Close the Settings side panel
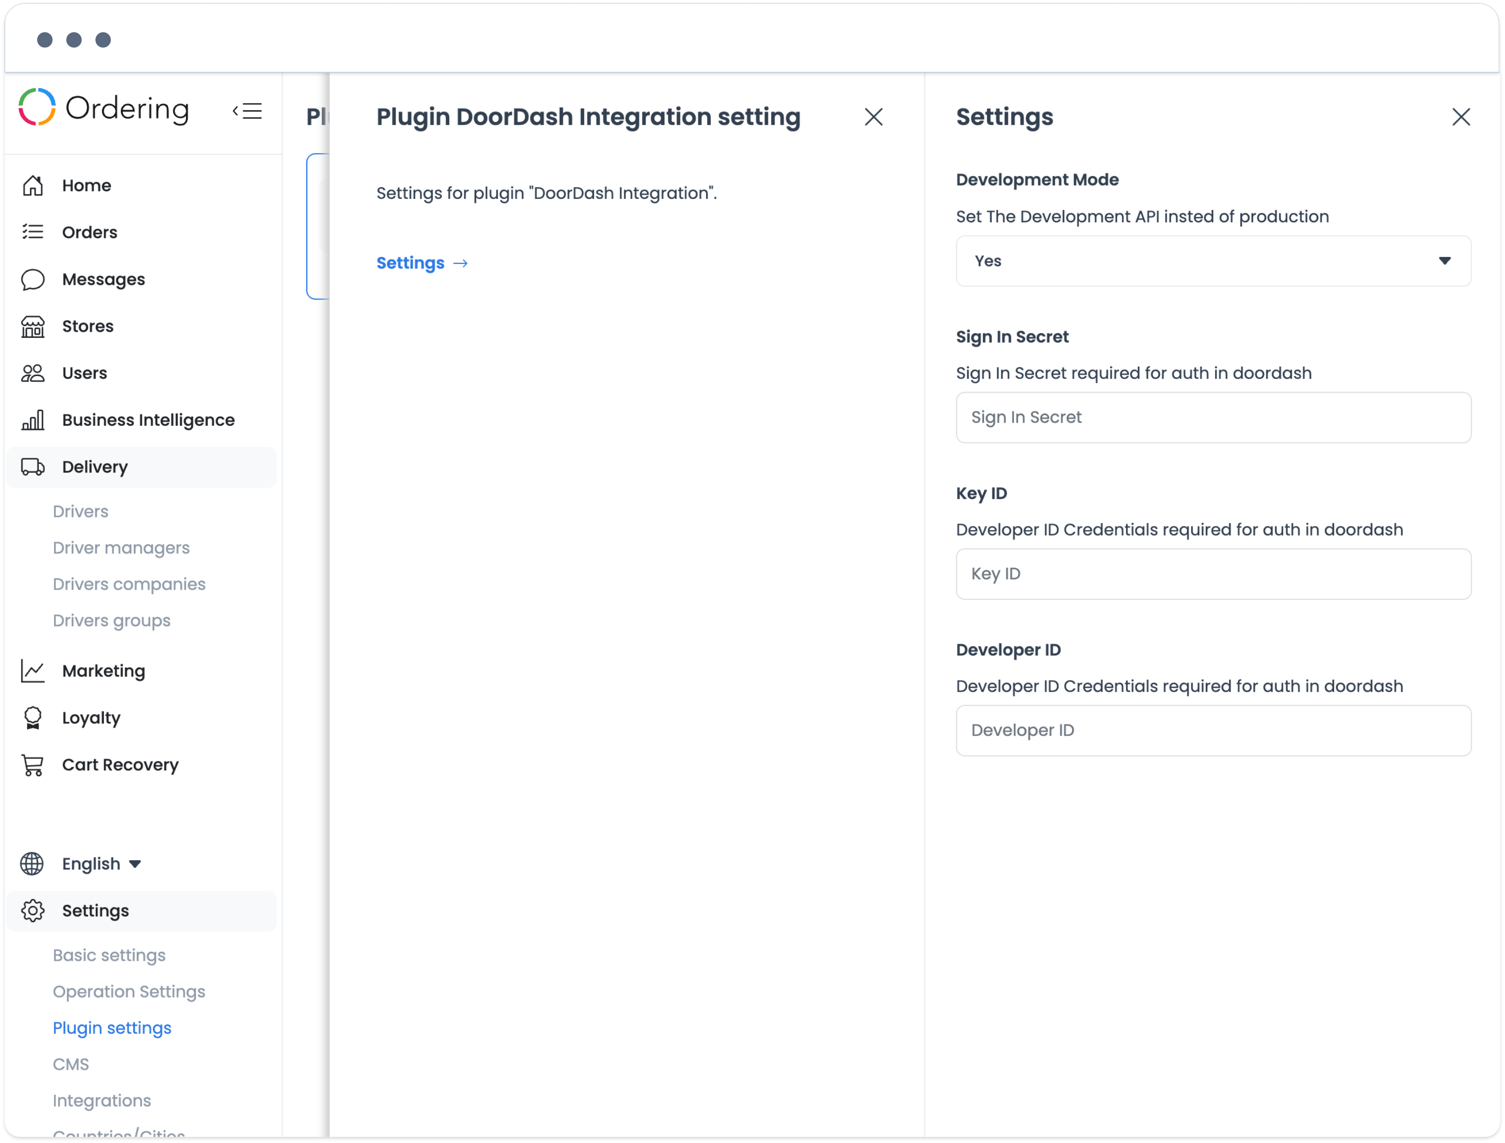Image resolution: width=1505 pixels, height=1143 pixels. coord(1461,117)
